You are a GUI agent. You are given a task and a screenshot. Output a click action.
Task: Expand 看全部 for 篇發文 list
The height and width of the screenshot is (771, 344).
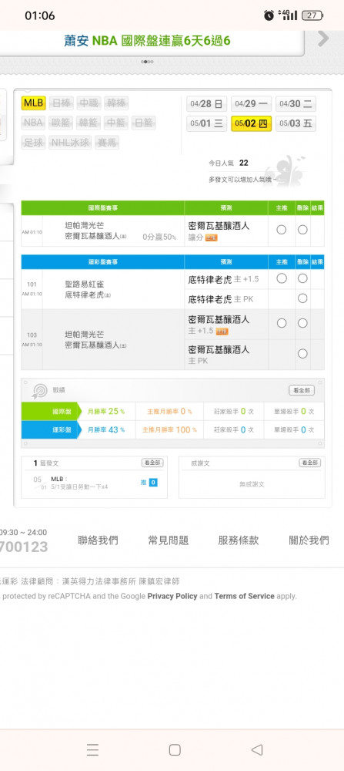pos(152,463)
